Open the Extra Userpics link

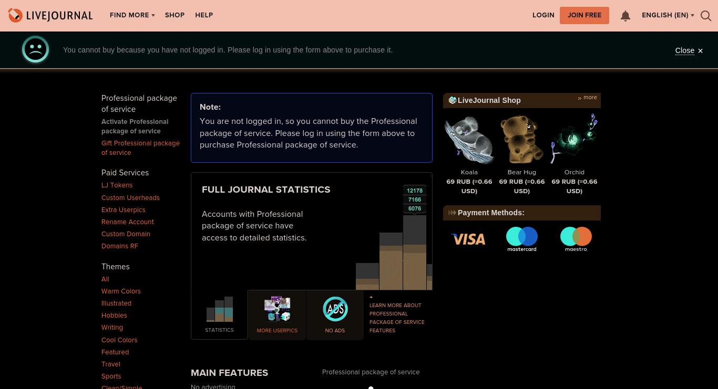(124, 210)
